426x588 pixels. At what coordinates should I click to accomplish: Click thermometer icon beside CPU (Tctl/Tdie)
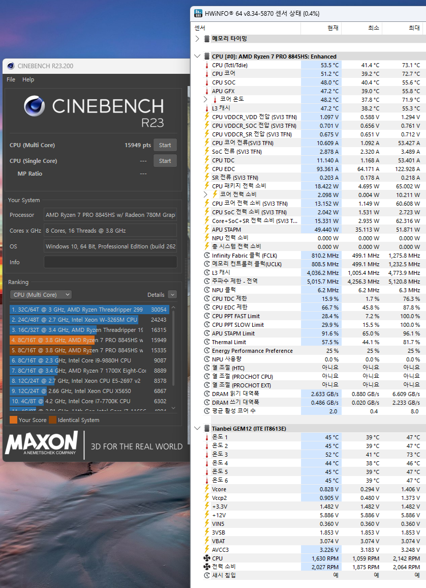click(206, 65)
